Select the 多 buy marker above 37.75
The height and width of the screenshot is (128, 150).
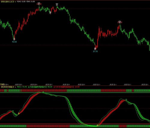click(x=95, y=49)
